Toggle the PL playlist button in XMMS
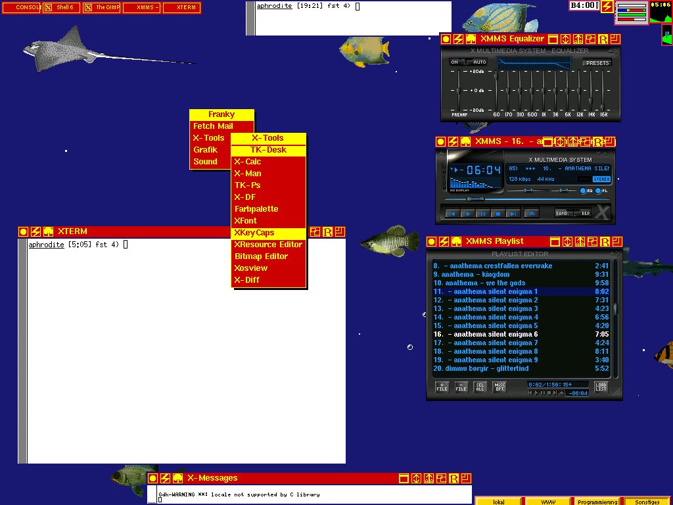Viewport: 673px width, 505px height. click(601, 191)
